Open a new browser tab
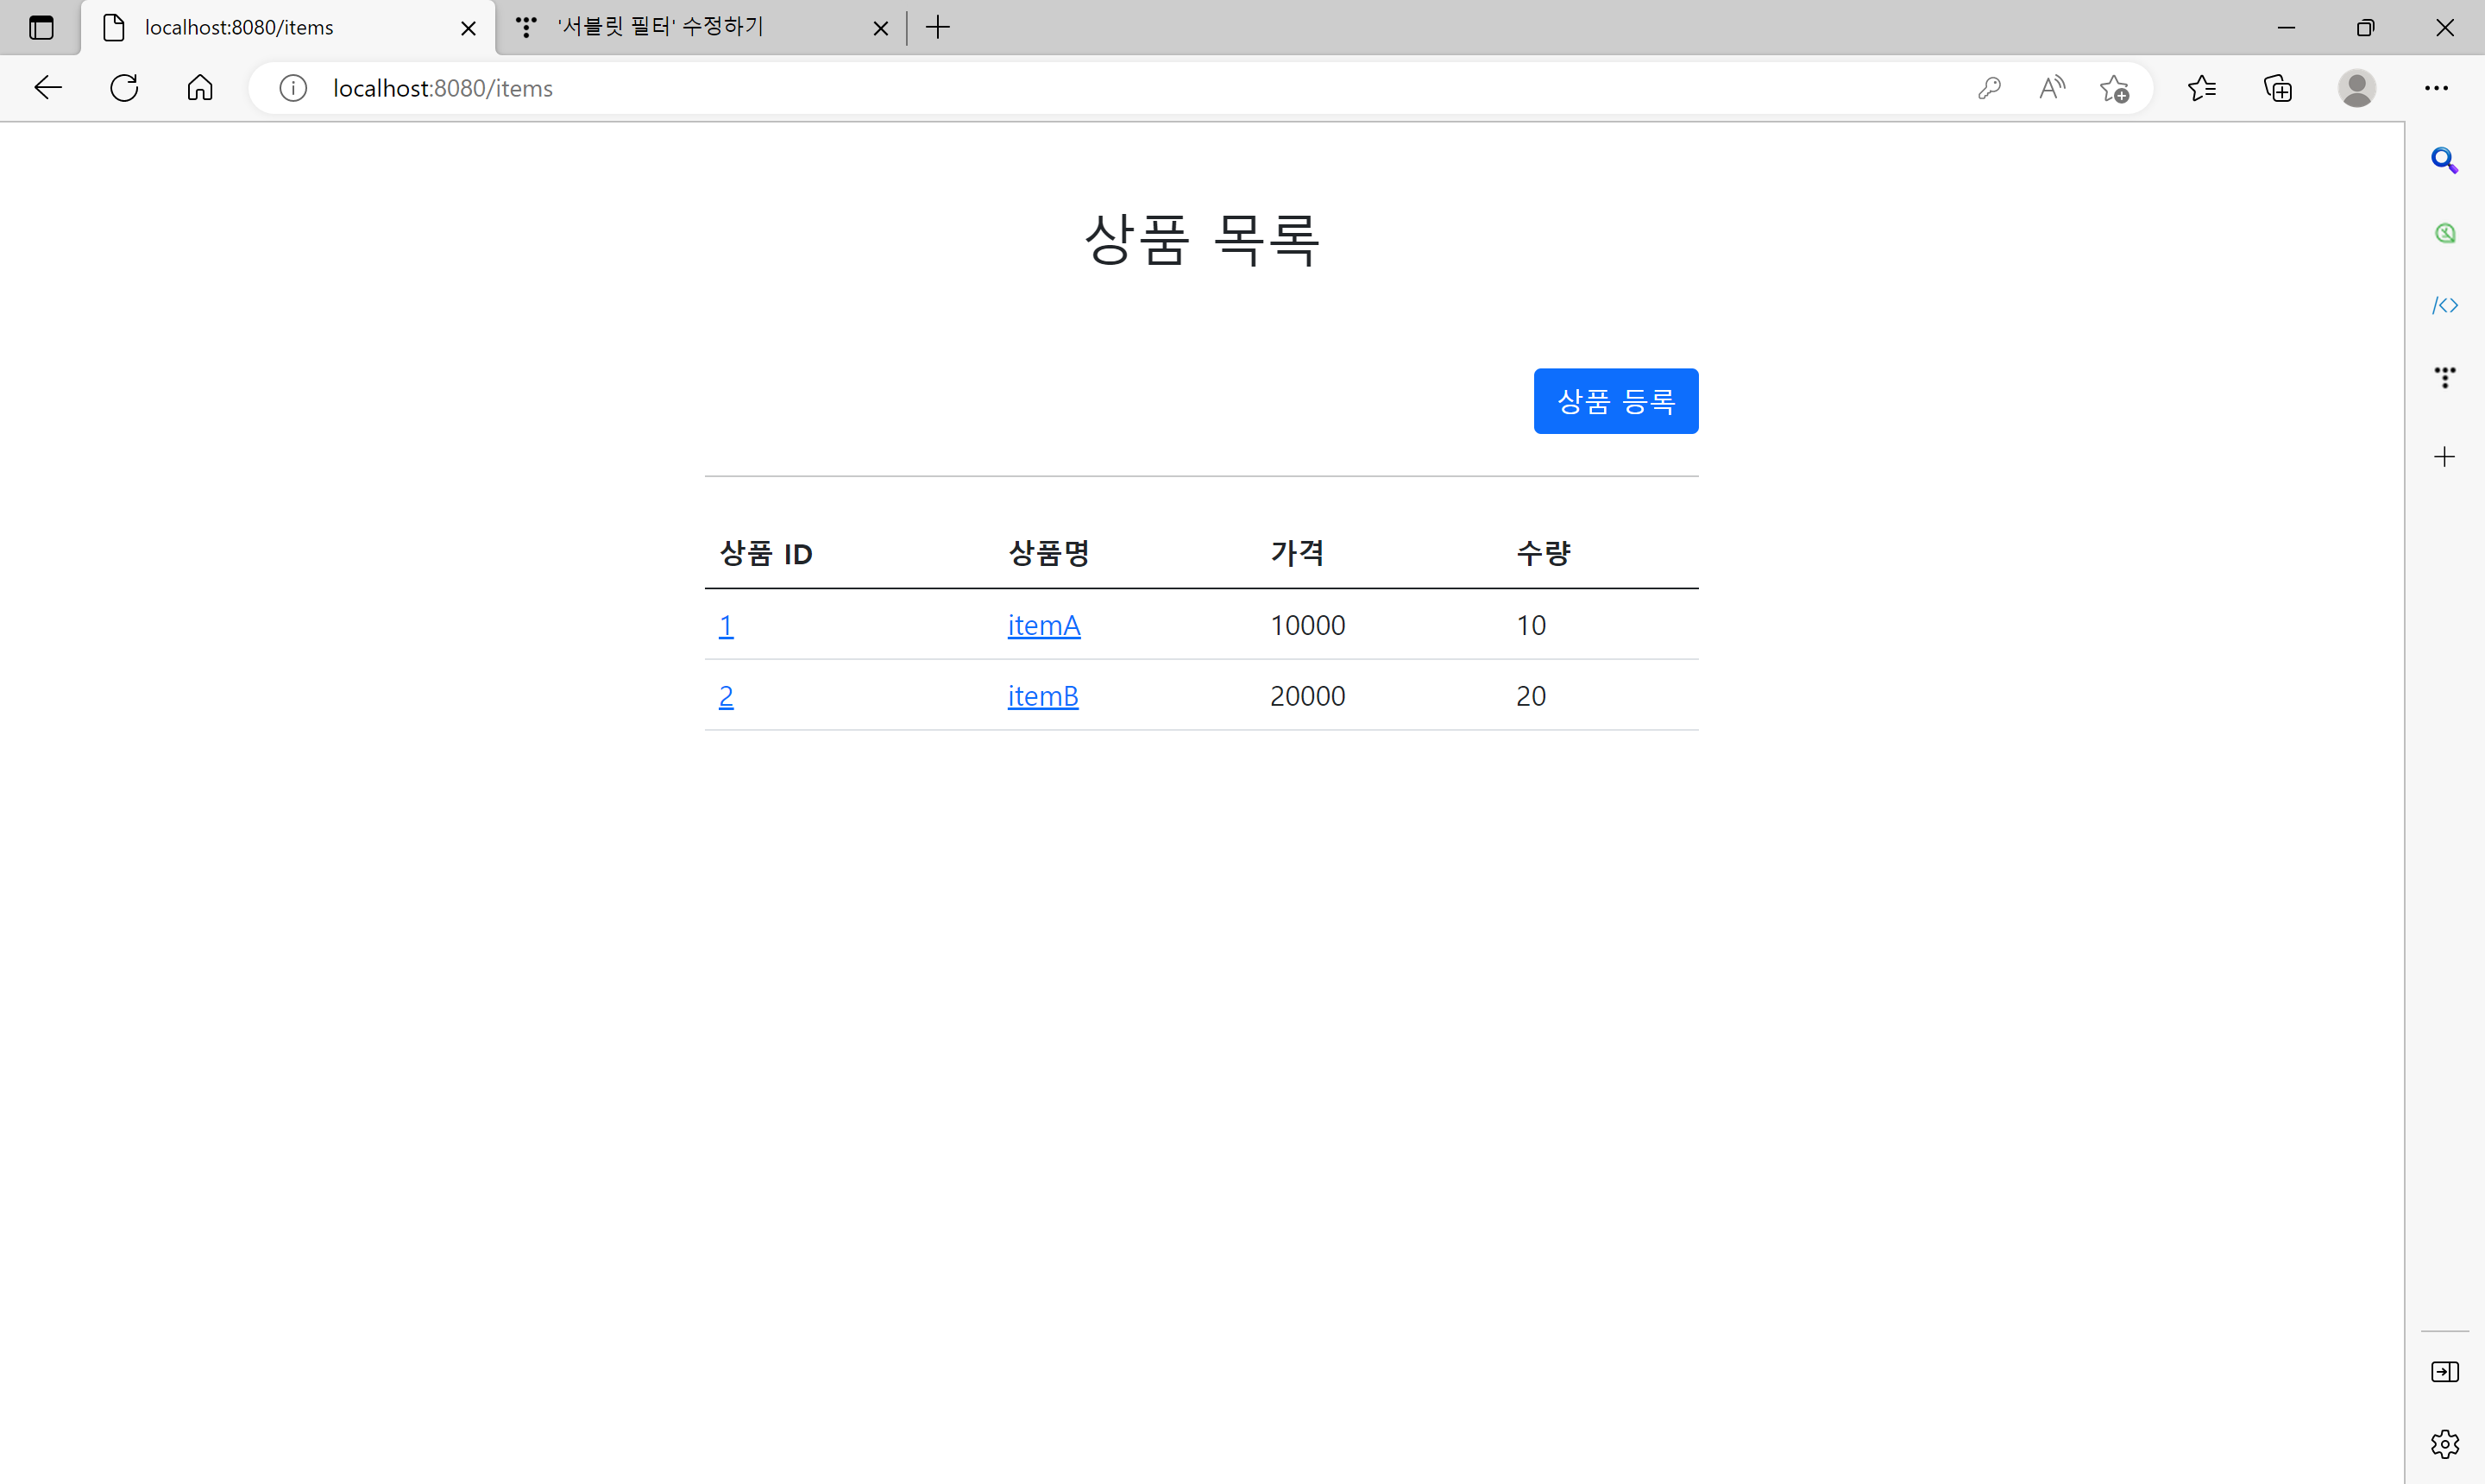This screenshot has height=1484, width=2485. point(938,27)
